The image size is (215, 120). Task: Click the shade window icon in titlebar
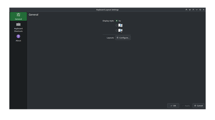tap(193, 10)
